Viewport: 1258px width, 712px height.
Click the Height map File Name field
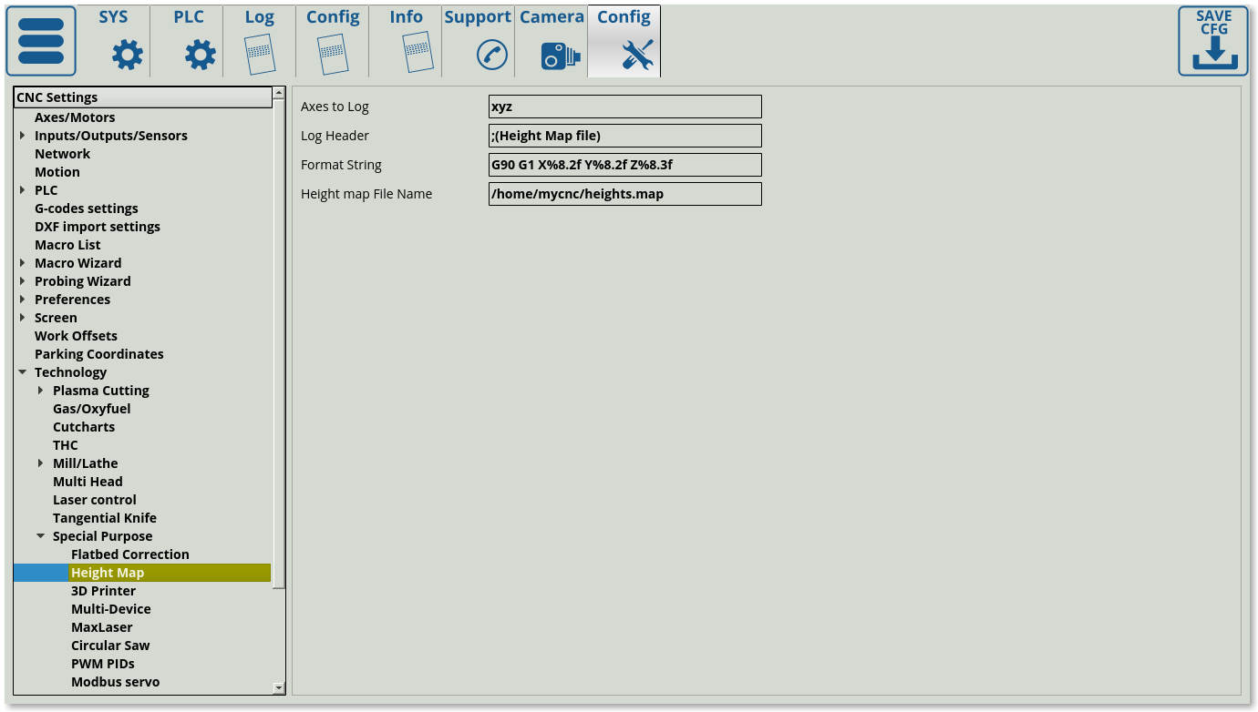[624, 194]
